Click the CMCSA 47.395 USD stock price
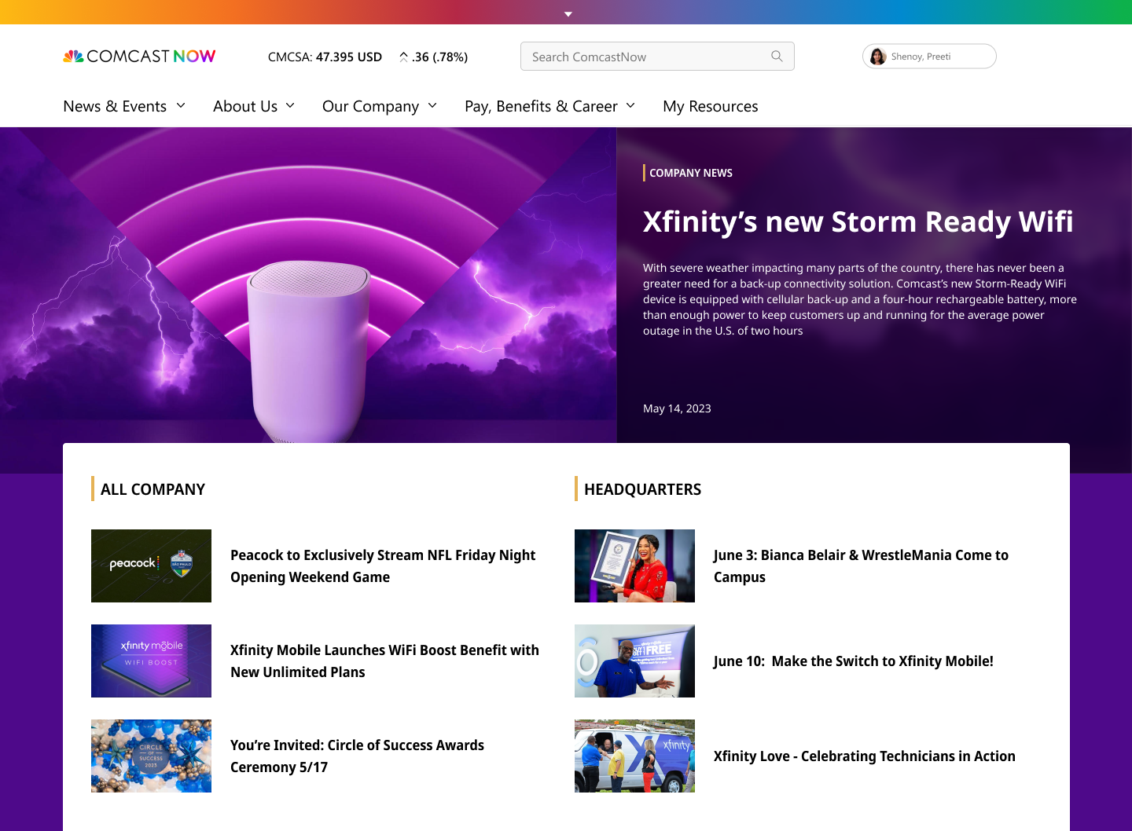Viewport: 1132px width, 831px height. 325,57
